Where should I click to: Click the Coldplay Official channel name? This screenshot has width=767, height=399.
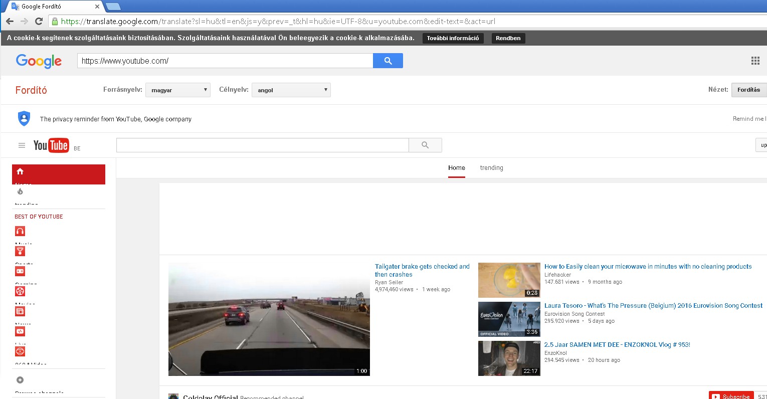point(211,397)
